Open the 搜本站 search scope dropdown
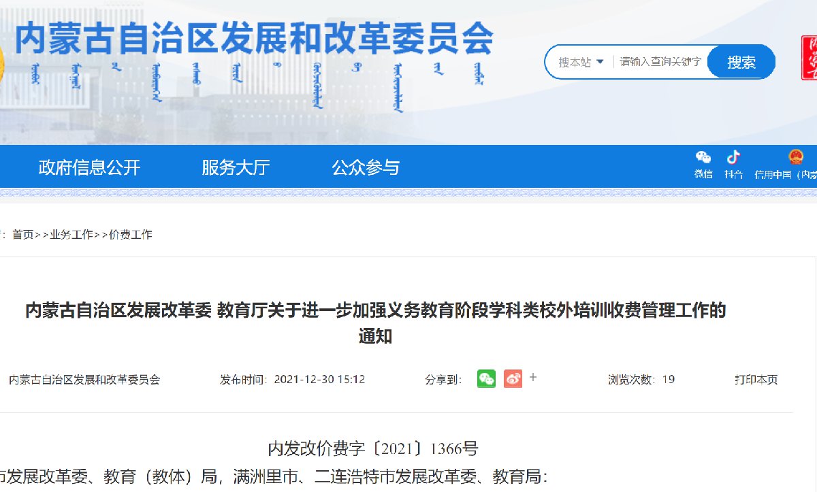The width and height of the screenshot is (817, 492). click(x=581, y=62)
